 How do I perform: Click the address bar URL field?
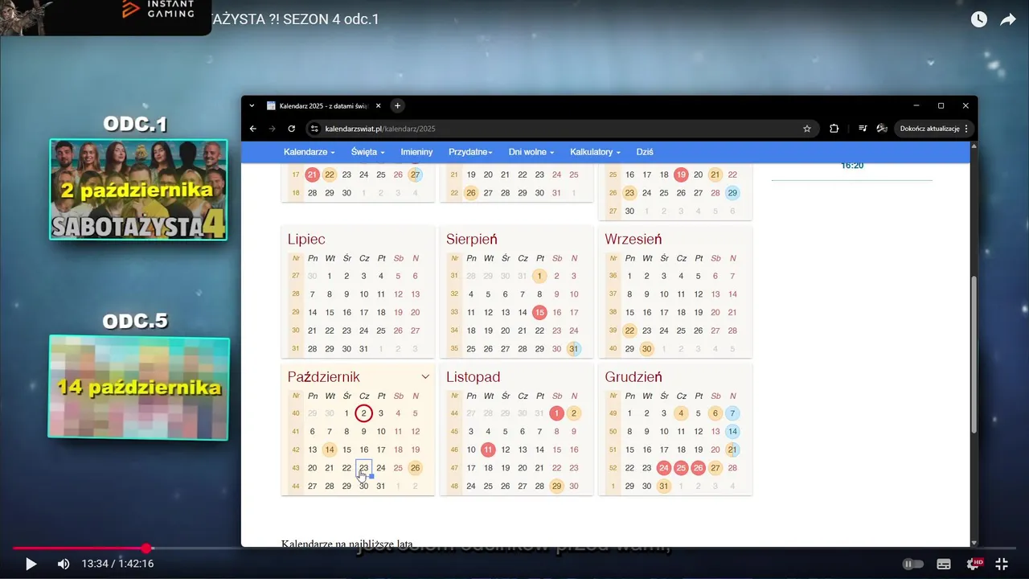coord(563,129)
